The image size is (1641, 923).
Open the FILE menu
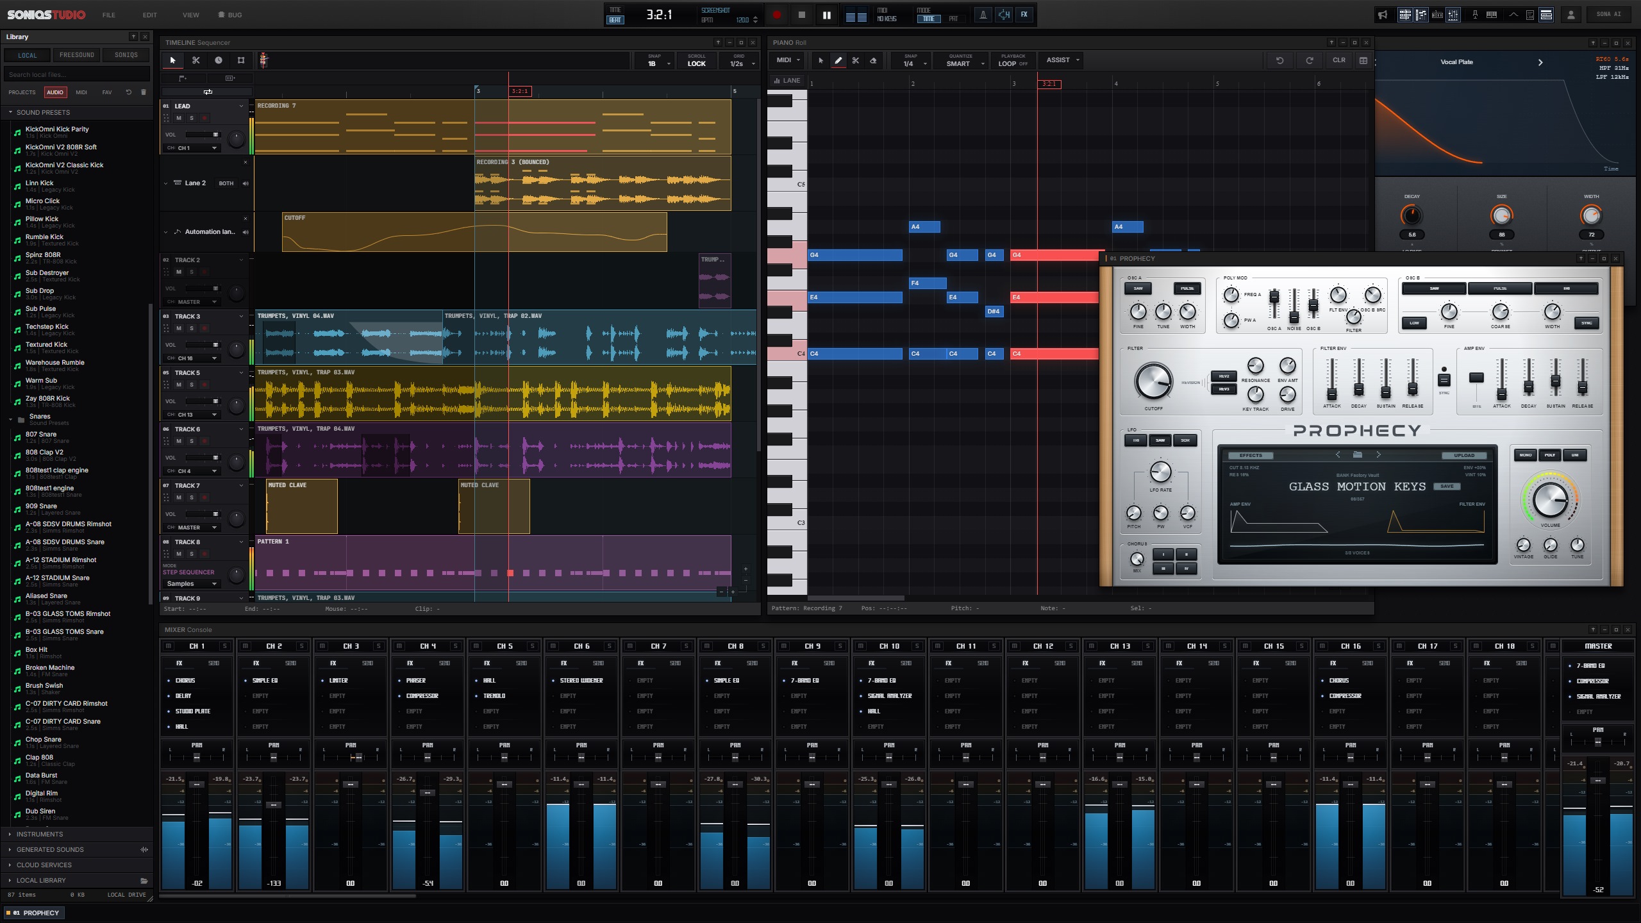(109, 15)
